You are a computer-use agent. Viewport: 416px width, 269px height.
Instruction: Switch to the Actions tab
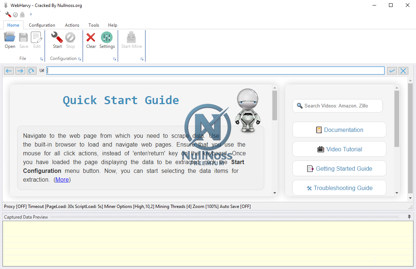coord(72,25)
